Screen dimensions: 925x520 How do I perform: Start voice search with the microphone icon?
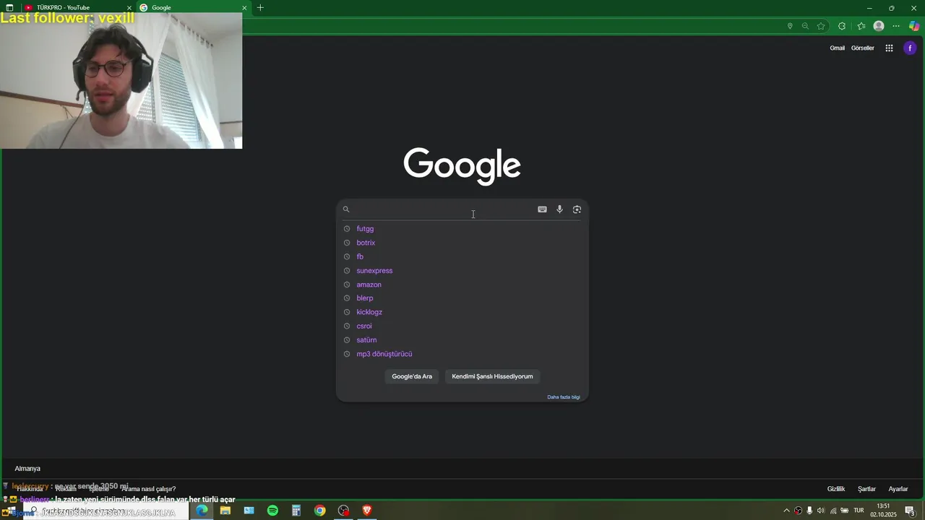pos(559,209)
